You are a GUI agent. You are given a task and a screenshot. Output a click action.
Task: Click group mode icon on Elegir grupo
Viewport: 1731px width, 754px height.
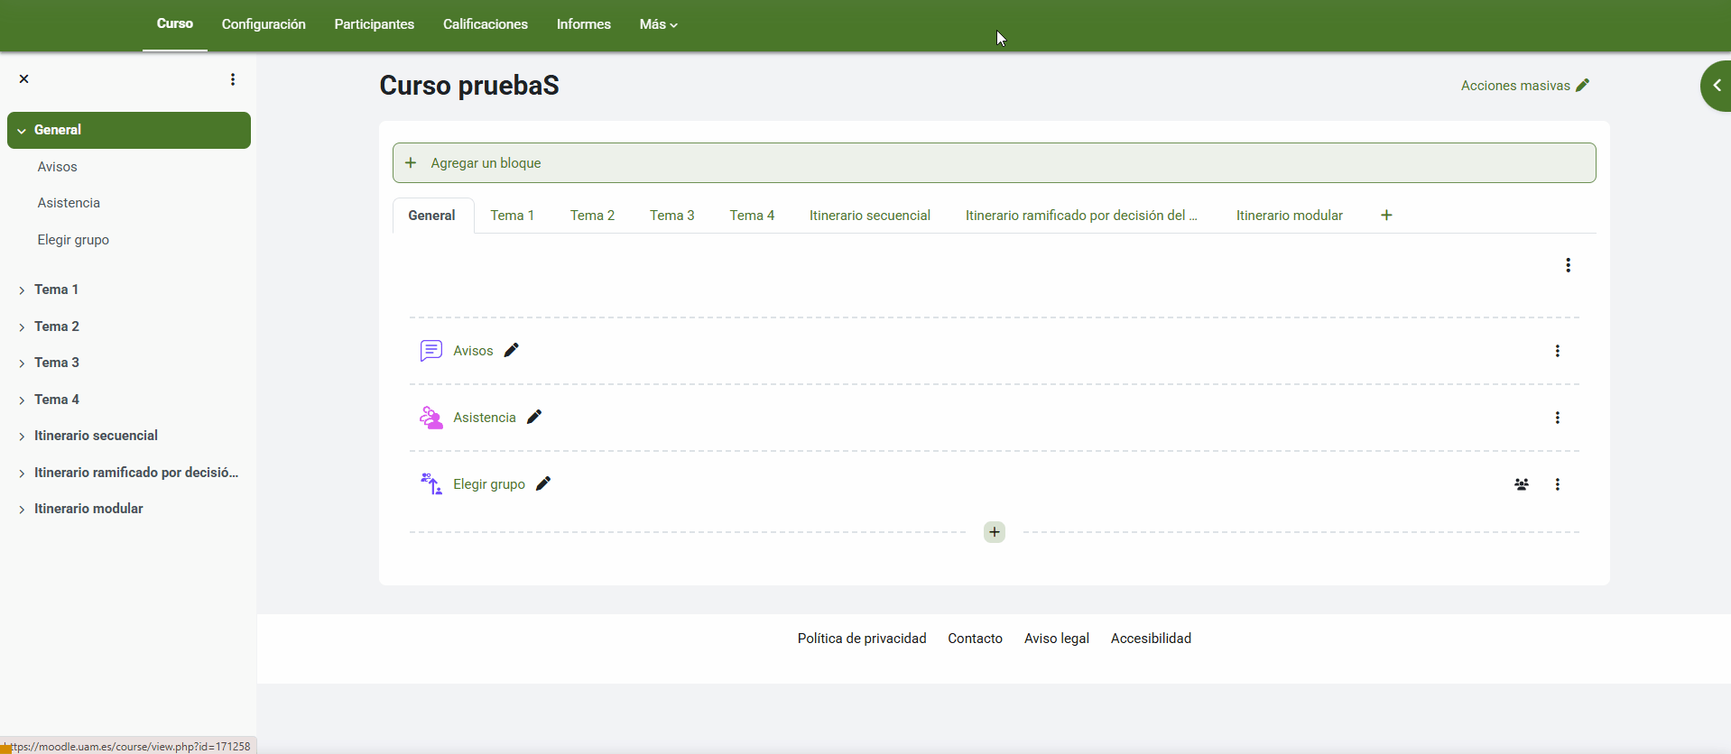[1521, 484]
